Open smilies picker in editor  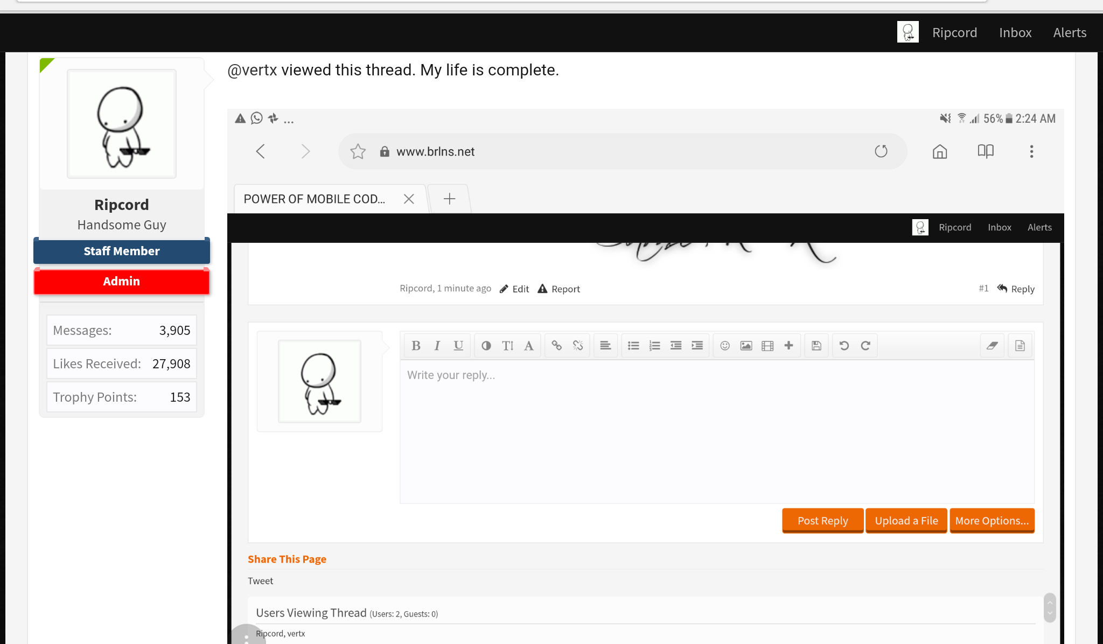point(725,346)
